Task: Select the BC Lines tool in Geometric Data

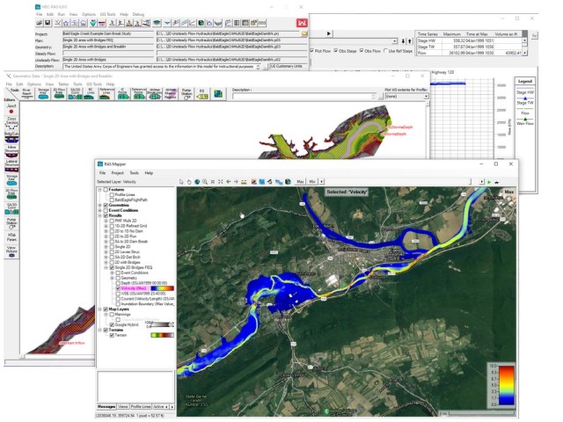Action: pos(89,93)
